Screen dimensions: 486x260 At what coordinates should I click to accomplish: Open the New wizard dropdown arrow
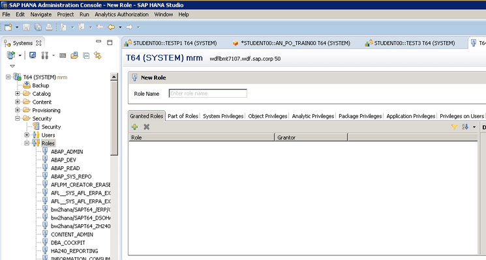pyautogui.click(x=17, y=27)
